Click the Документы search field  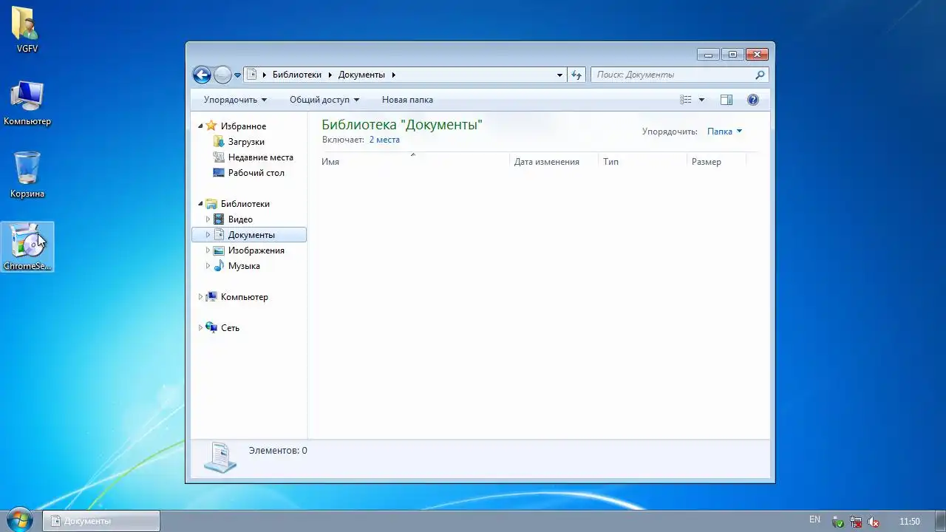click(673, 75)
